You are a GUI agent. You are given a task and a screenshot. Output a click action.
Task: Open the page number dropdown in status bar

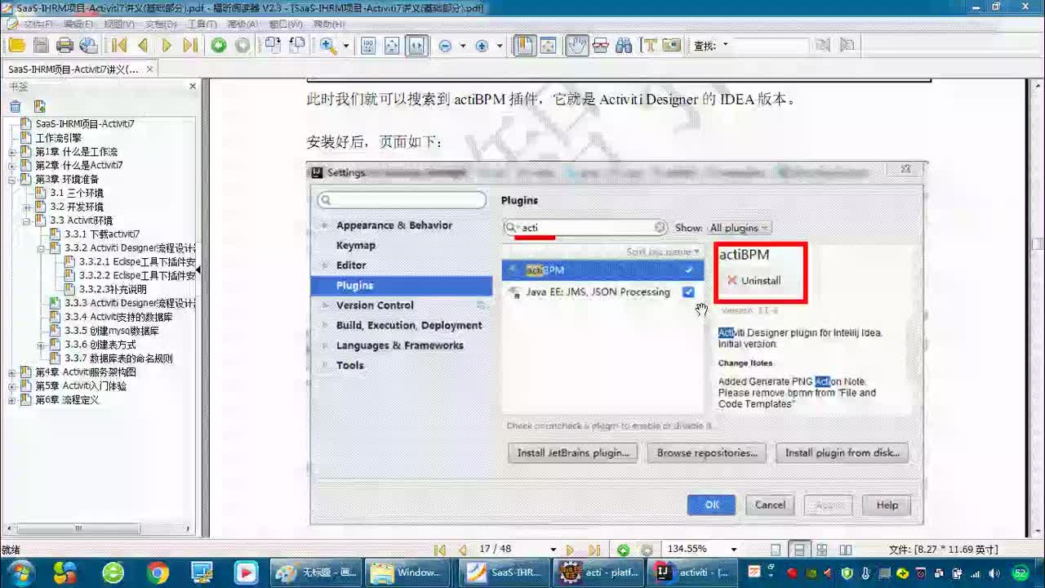553,550
